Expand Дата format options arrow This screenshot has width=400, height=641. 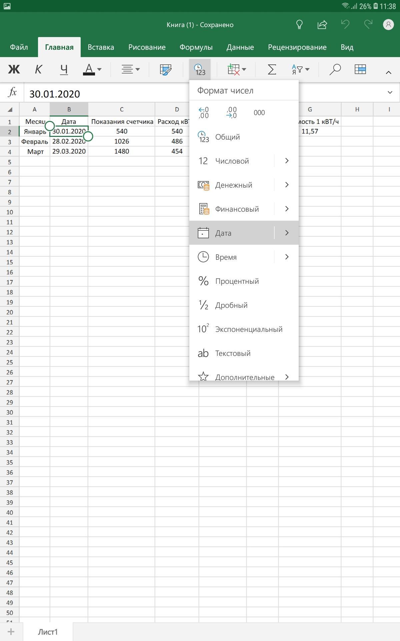click(x=287, y=233)
